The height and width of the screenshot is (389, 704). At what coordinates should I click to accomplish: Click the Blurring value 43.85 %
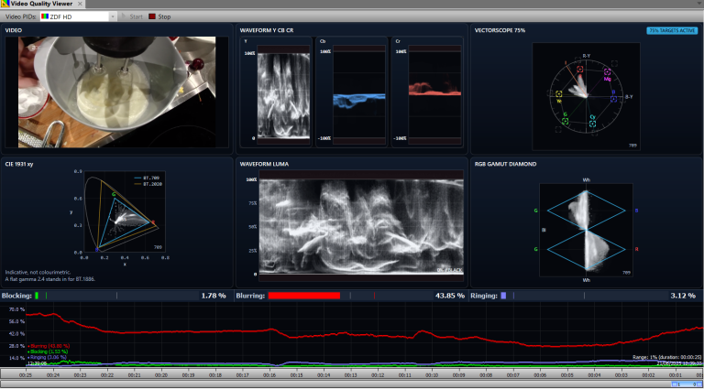point(449,296)
